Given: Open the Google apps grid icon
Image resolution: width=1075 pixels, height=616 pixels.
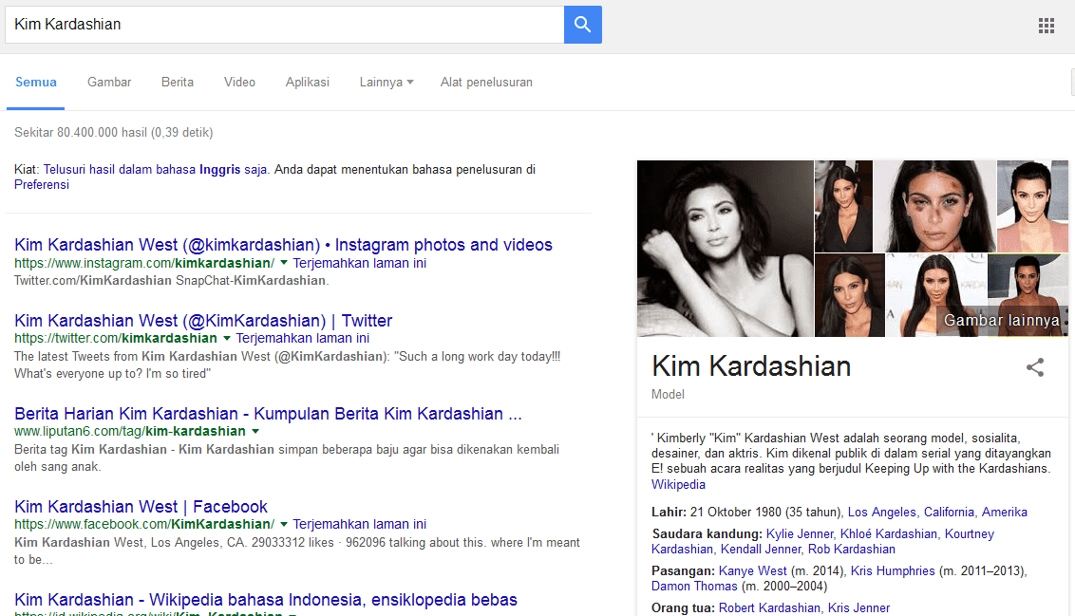Looking at the screenshot, I should coord(1047,26).
